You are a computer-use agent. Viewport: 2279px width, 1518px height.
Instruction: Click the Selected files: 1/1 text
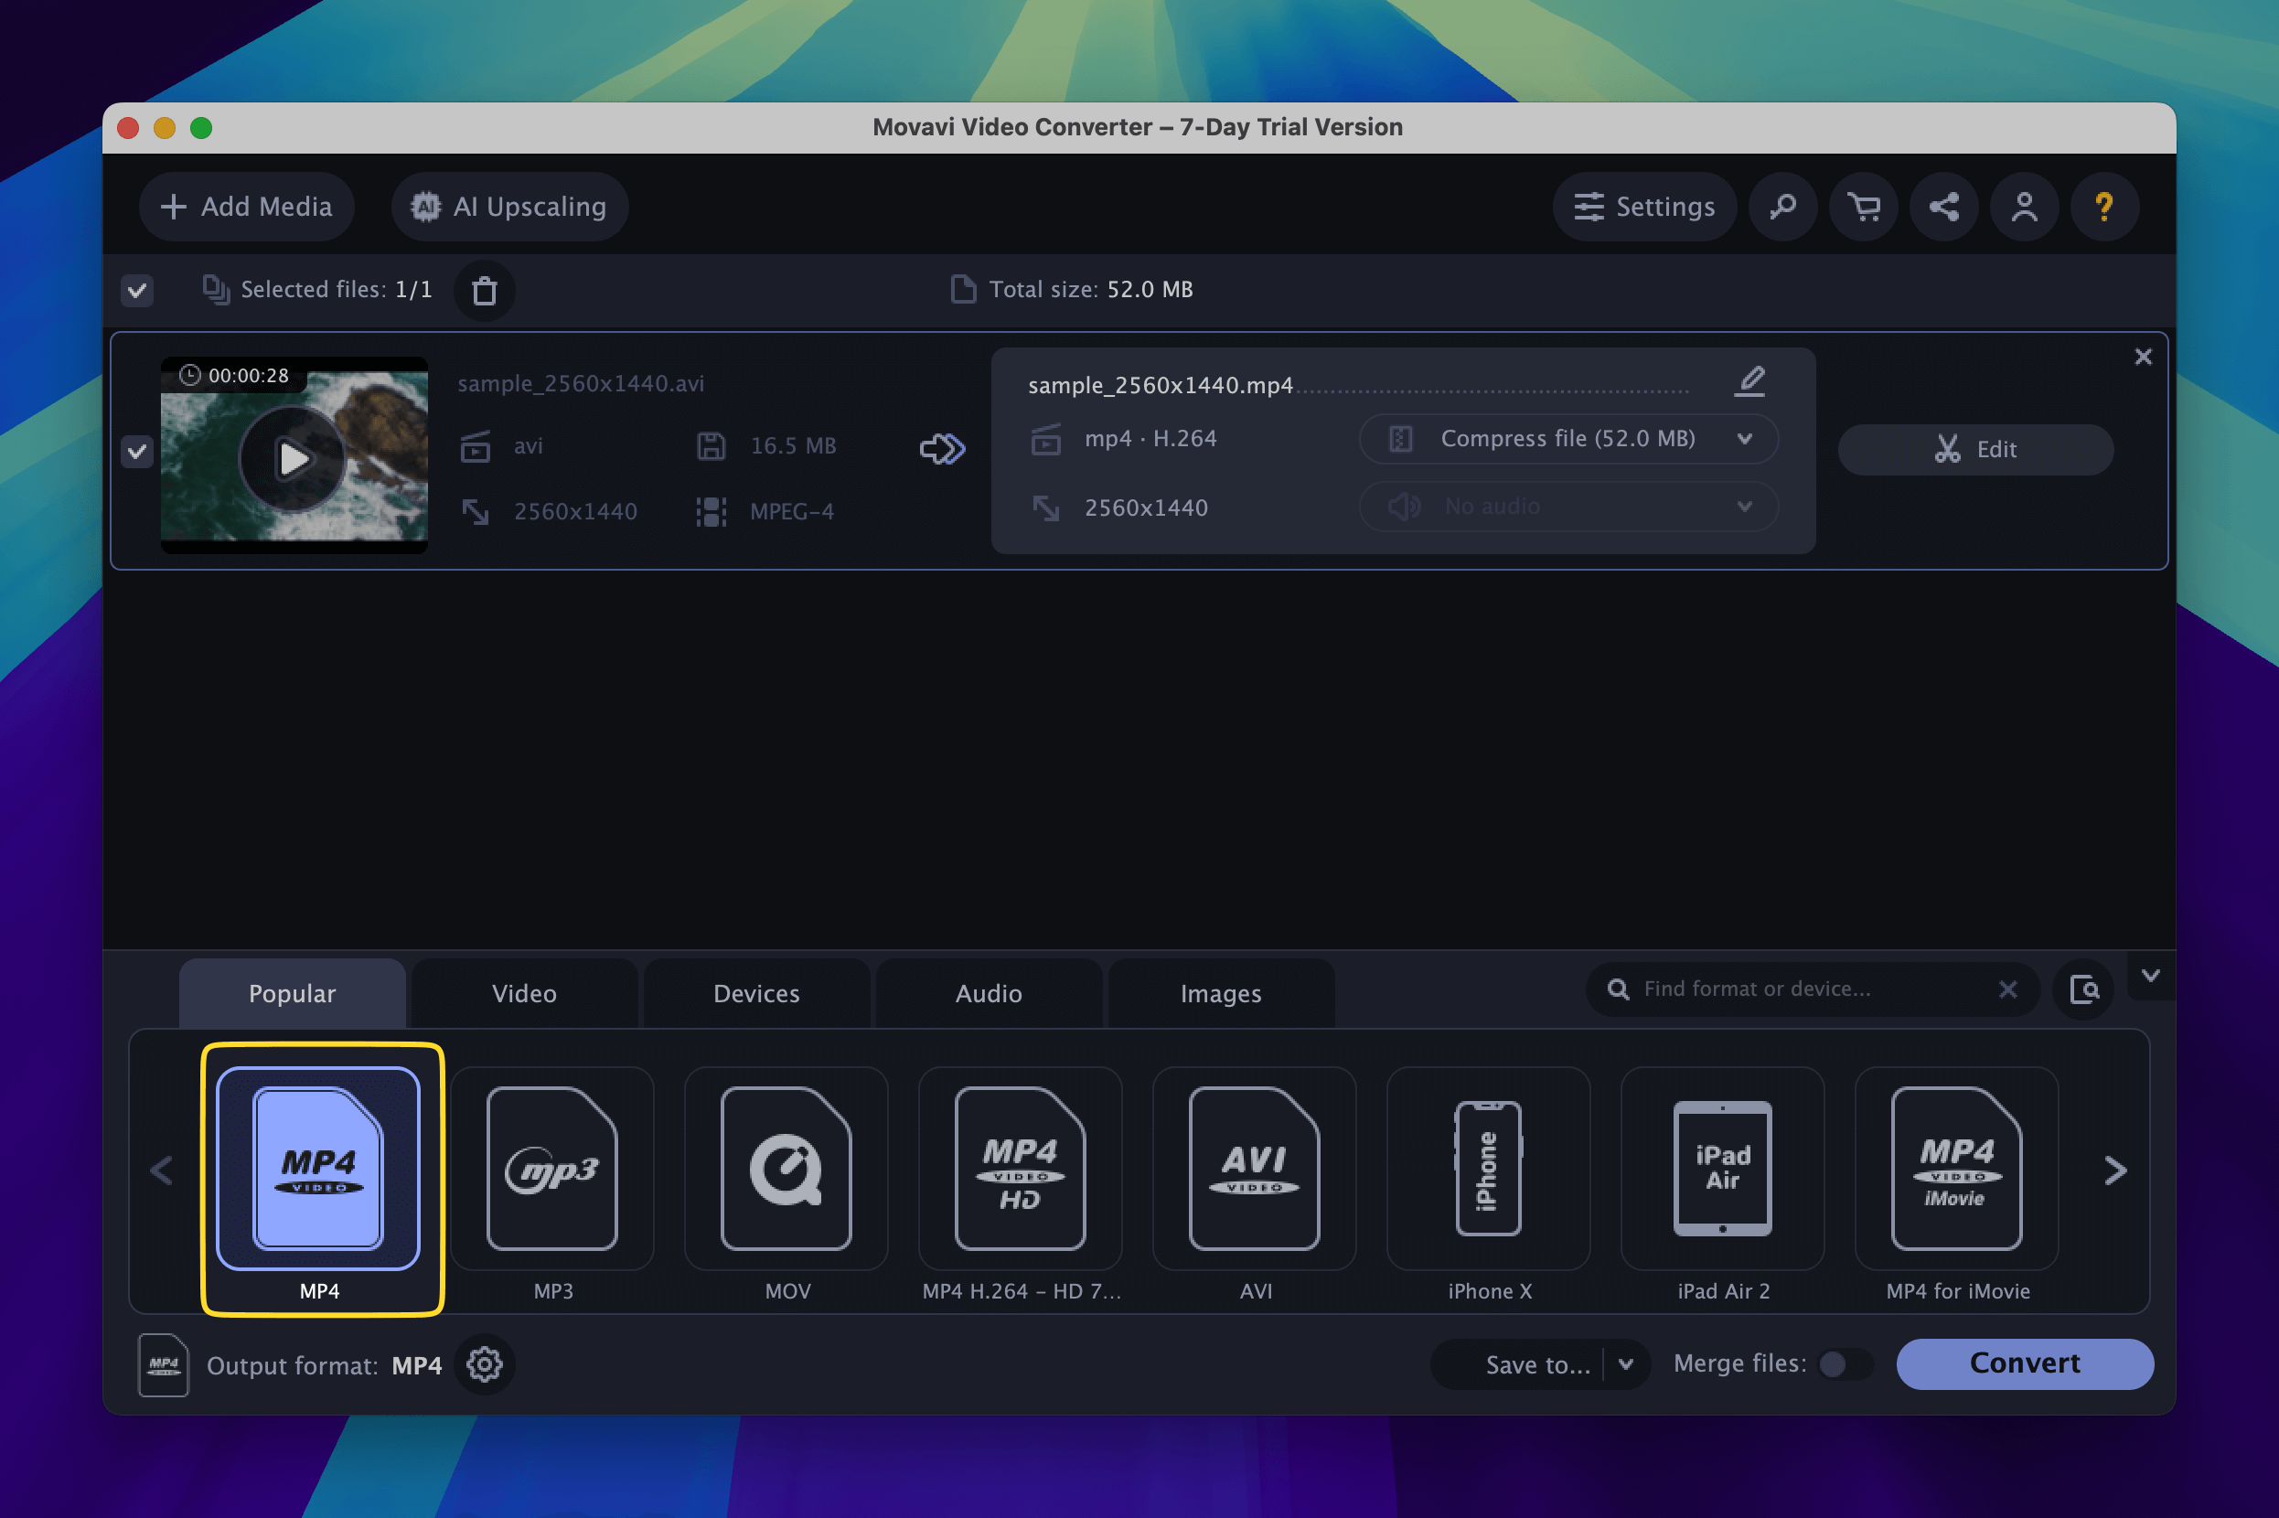(336, 290)
